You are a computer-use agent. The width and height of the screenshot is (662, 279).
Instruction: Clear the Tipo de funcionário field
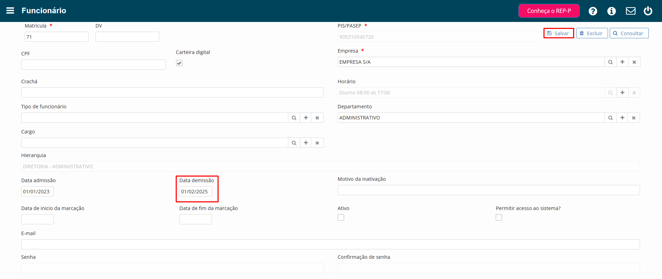317,118
